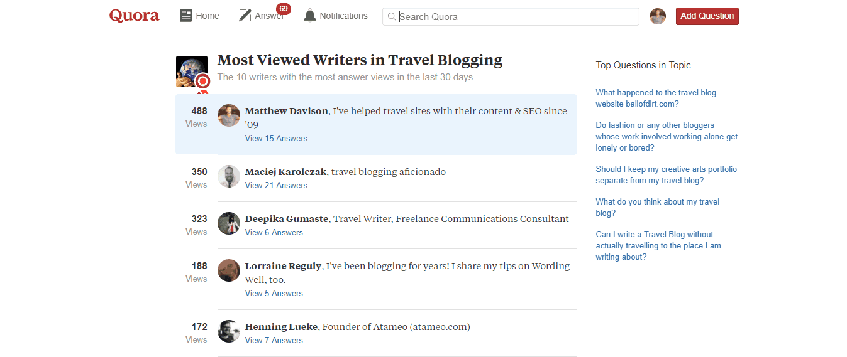This screenshot has width=847, height=357.
Task: Open the Notifications bell icon
Action: [310, 16]
